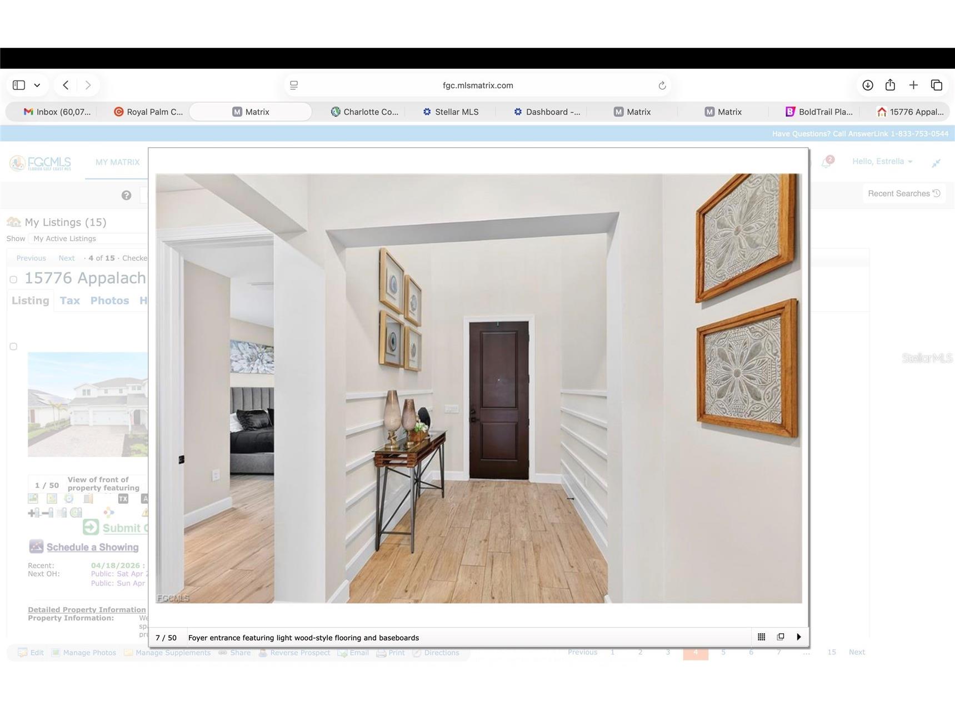Select the Listing tab
The image size is (955, 716).
tap(31, 301)
